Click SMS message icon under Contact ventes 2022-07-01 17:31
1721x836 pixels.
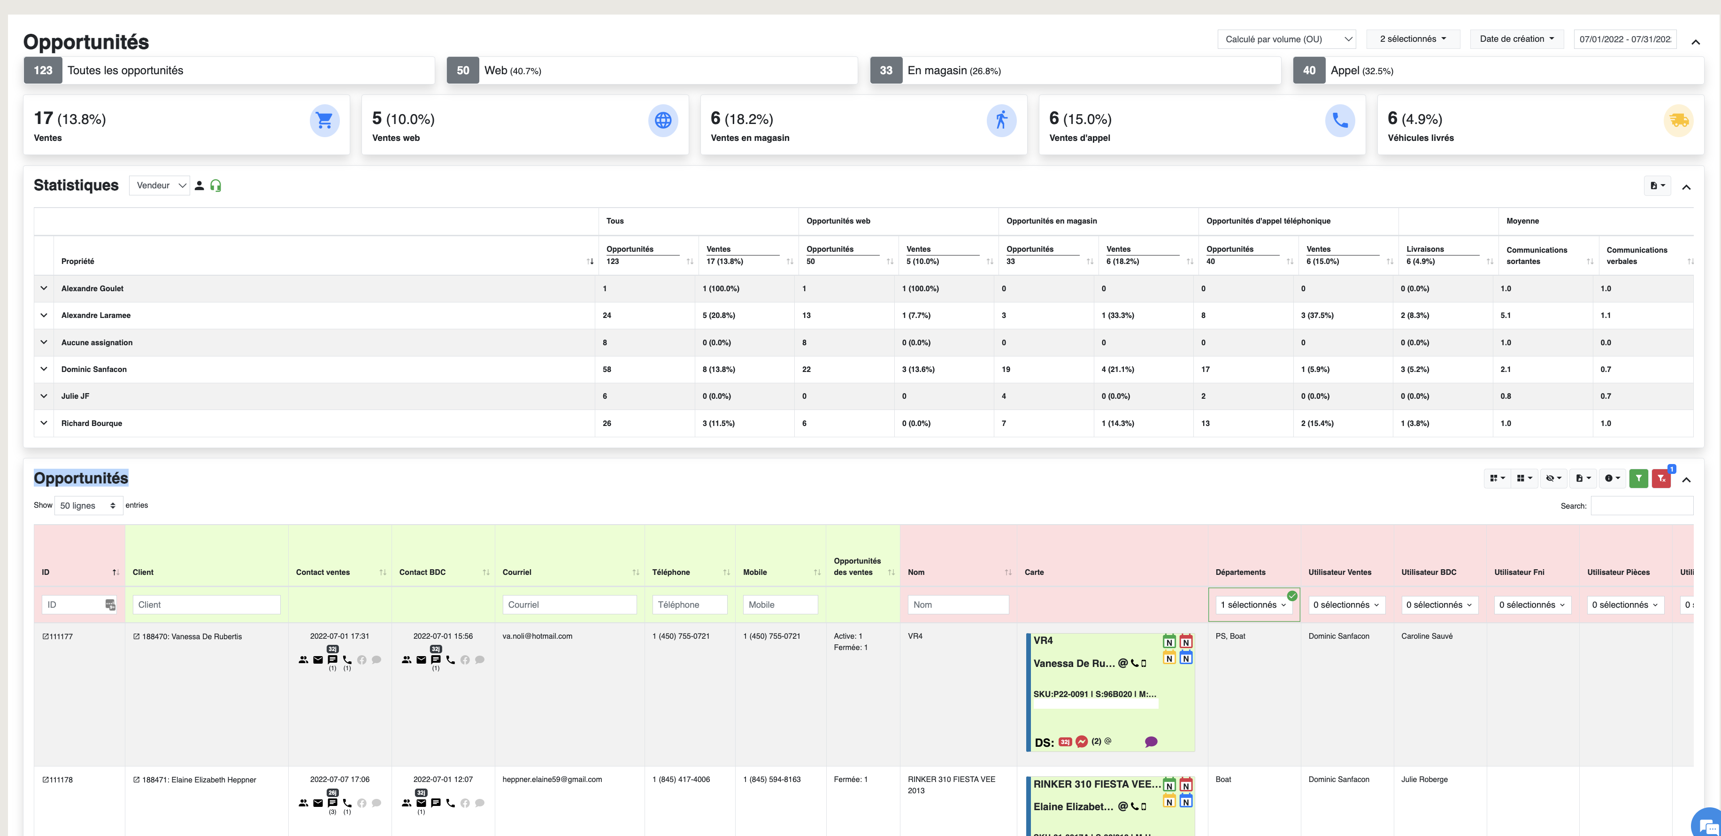coord(333,659)
